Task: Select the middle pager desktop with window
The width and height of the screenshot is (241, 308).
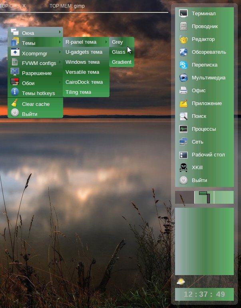Action: [204, 197]
